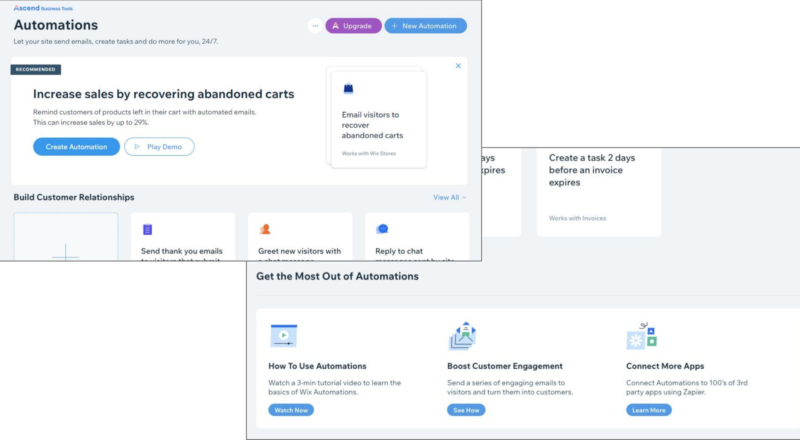
Task: Click the Automations page title
Action: point(56,25)
